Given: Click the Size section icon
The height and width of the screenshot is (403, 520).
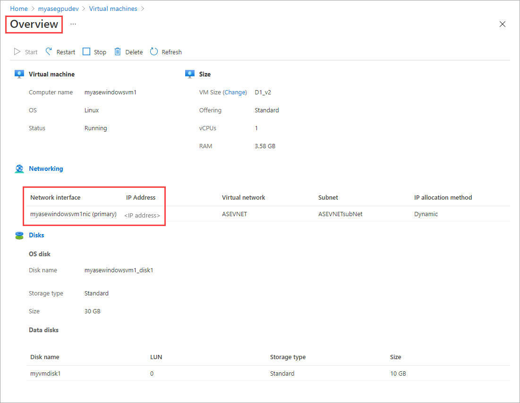Looking at the screenshot, I should [189, 74].
